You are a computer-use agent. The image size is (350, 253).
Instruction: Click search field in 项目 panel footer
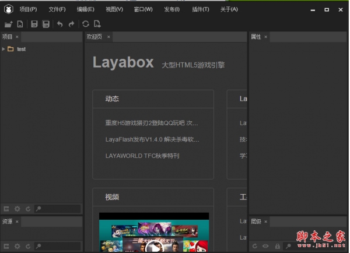pyautogui.click(x=57, y=209)
